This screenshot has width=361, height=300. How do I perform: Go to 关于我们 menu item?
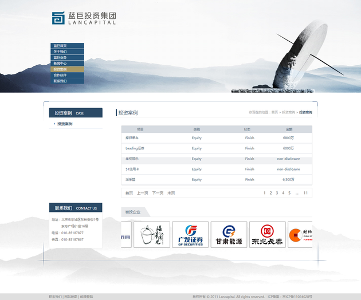coord(60,52)
